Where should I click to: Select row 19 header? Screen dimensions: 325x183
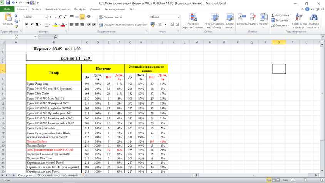[x=3, y=141]
